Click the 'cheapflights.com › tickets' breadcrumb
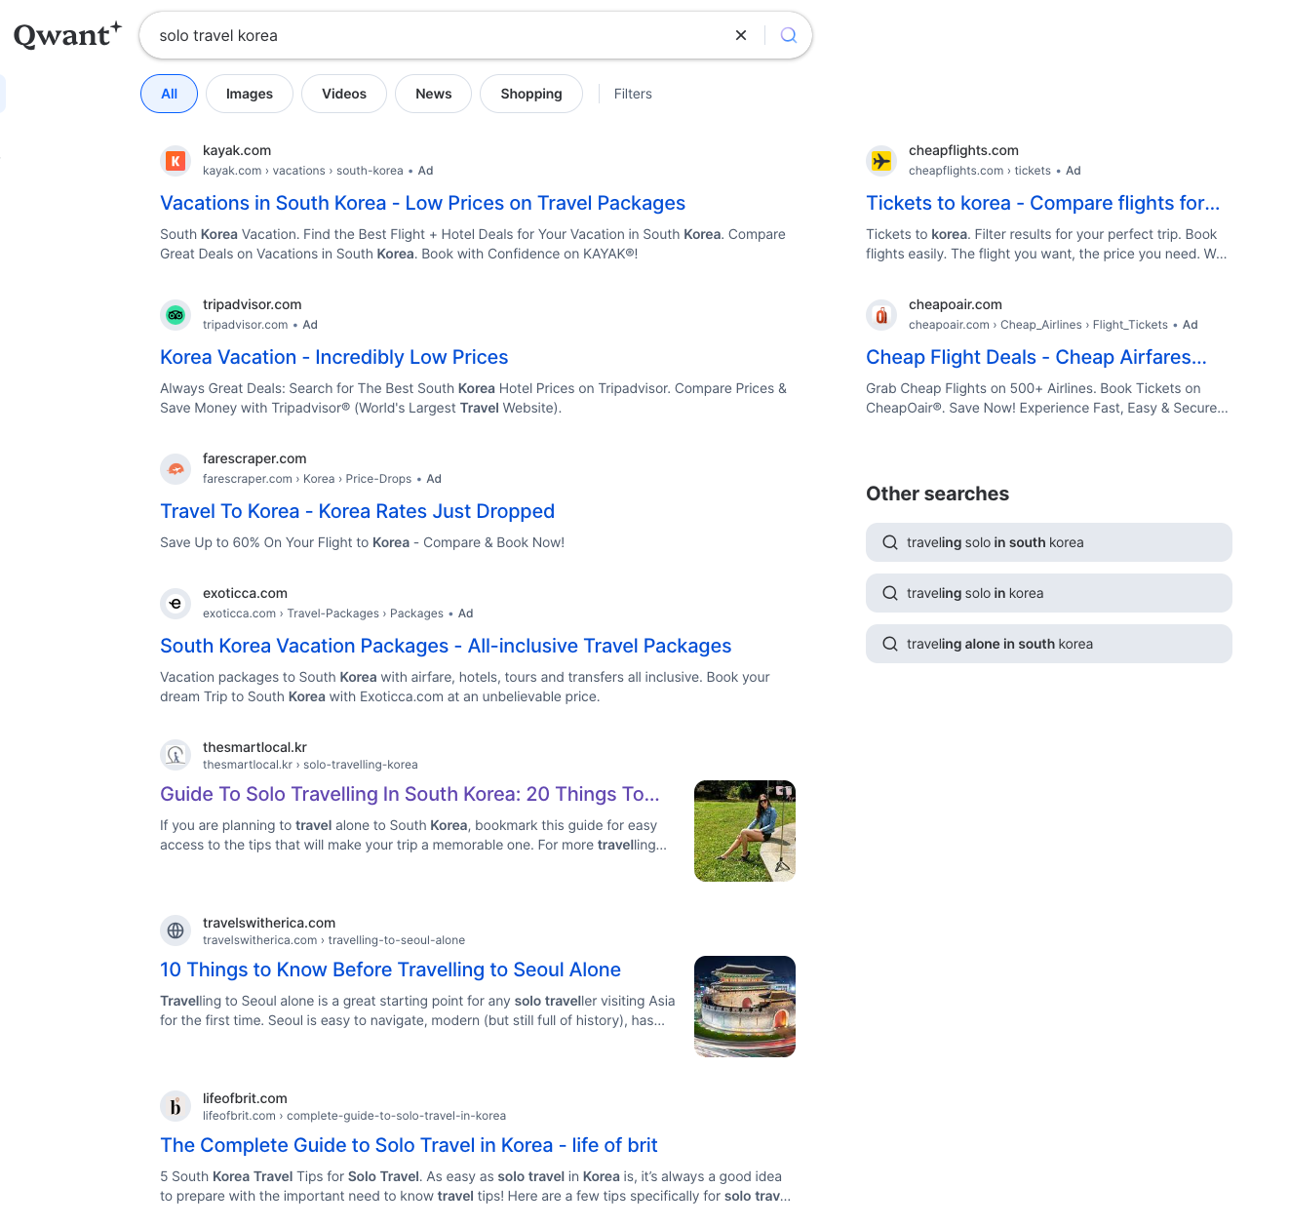 tap(980, 171)
